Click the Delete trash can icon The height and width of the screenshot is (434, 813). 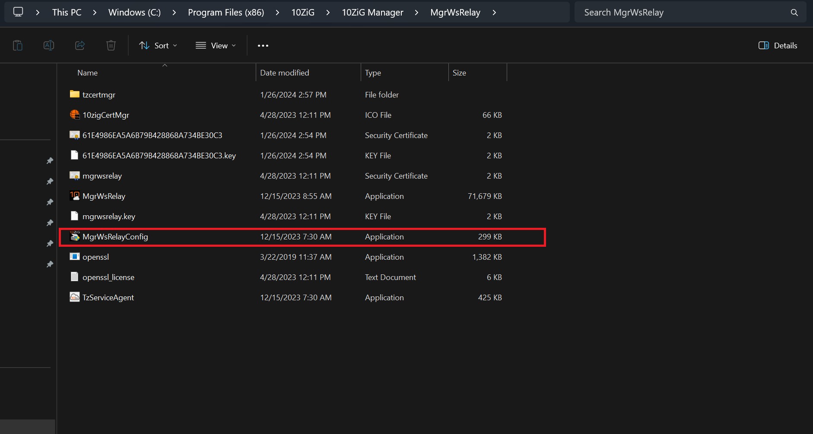(111, 45)
